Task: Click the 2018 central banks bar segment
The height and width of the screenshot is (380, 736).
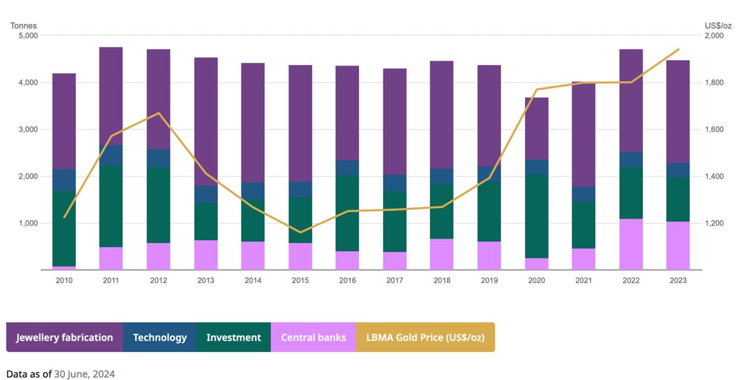Action: pos(442,254)
